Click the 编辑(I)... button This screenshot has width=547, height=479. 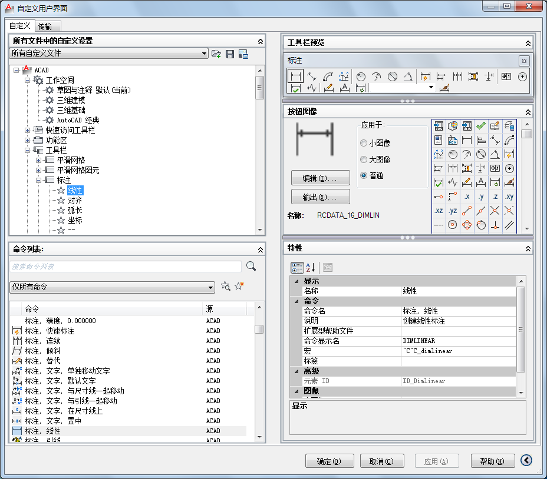(x=320, y=178)
